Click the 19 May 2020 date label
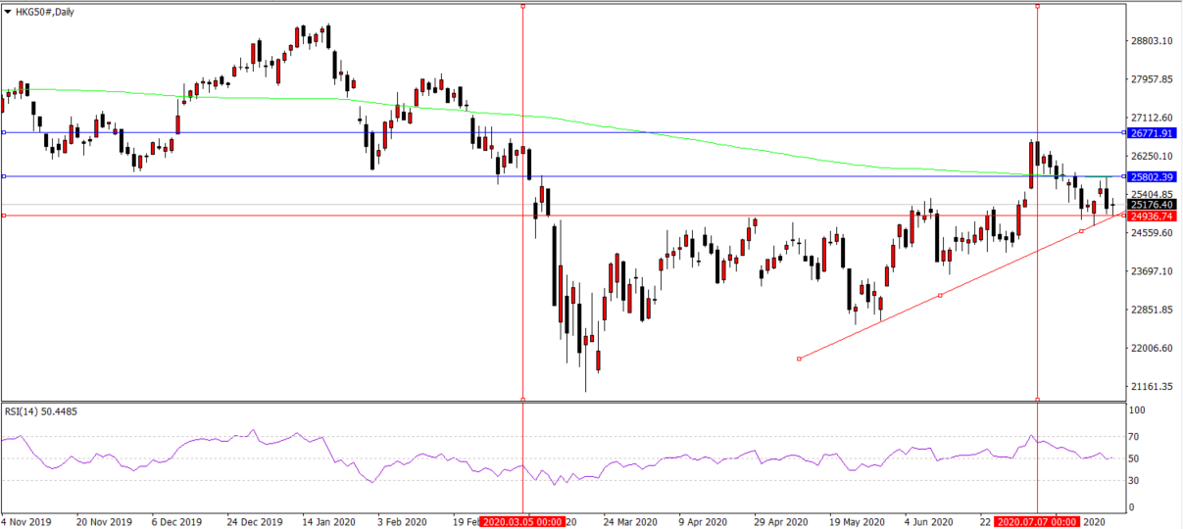 coord(859,522)
